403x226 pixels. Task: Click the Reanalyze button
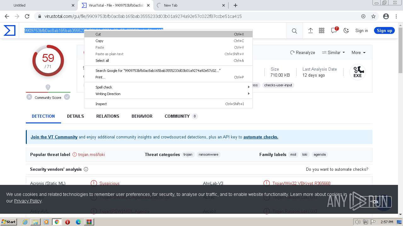coord(303,52)
